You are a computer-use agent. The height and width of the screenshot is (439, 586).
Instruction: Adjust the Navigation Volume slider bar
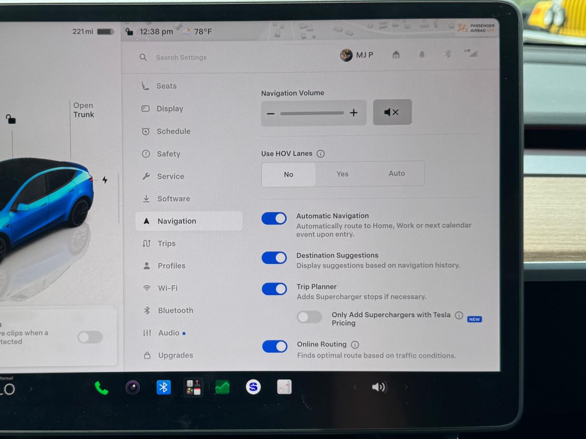(x=312, y=113)
